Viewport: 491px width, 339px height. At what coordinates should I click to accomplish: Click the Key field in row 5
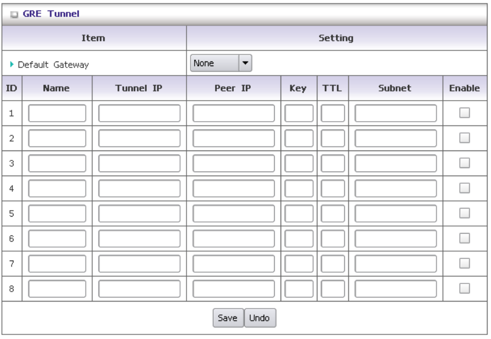click(x=299, y=214)
